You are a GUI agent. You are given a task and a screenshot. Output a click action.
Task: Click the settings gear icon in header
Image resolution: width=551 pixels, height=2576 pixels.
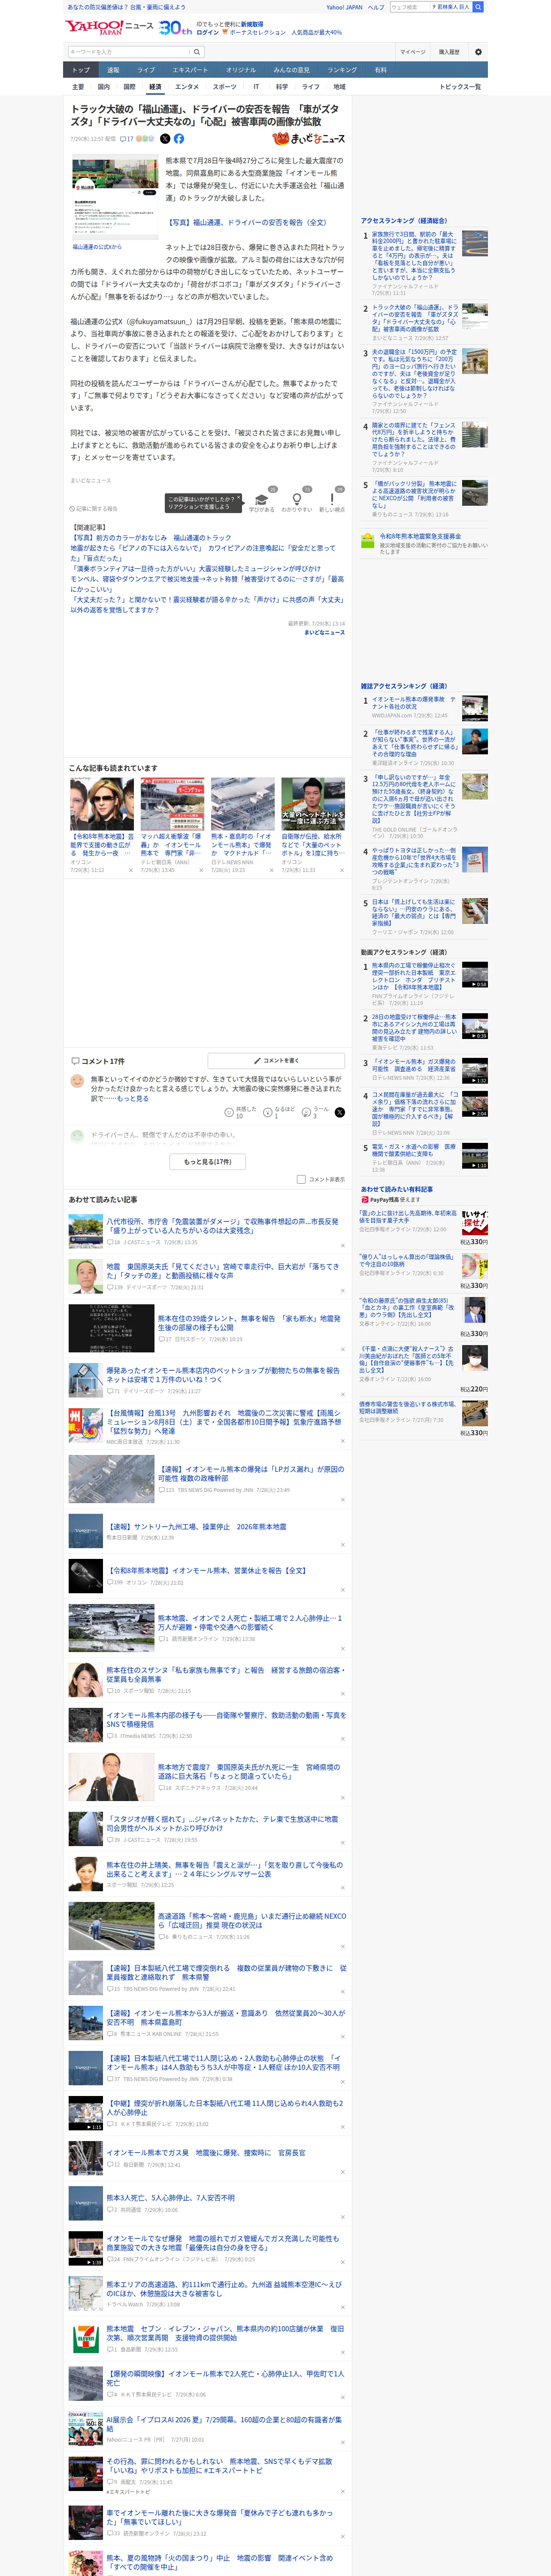coord(478,52)
